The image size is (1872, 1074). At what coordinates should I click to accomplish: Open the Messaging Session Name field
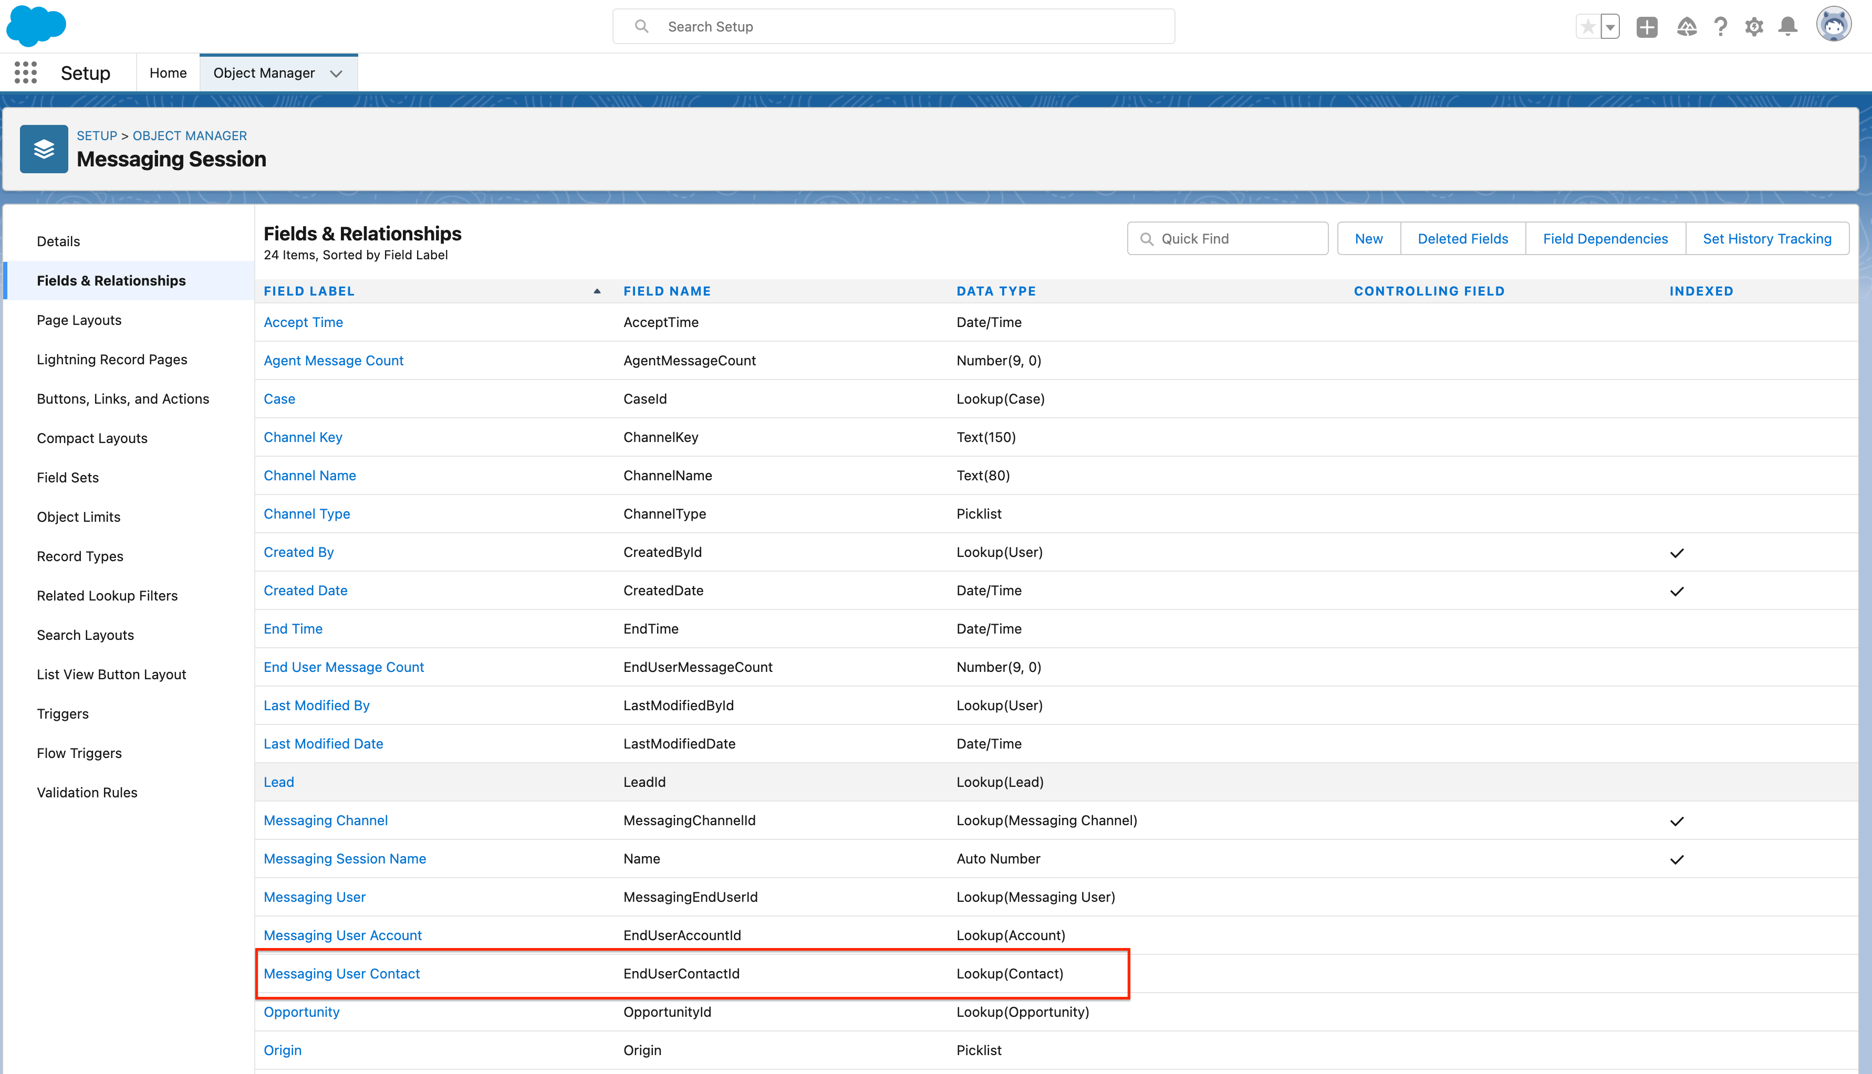tap(345, 859)
